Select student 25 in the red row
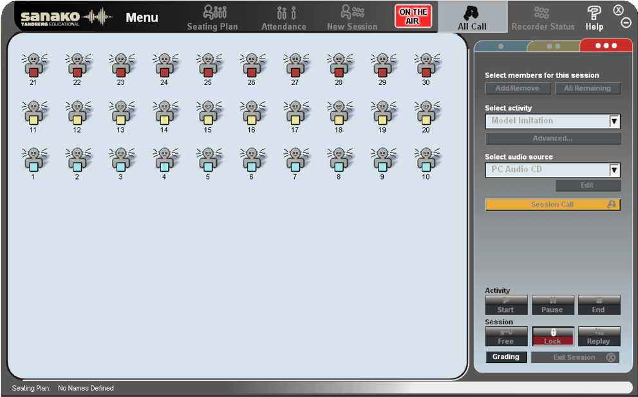This screenshot has width=638, height=397. (208, 69)
